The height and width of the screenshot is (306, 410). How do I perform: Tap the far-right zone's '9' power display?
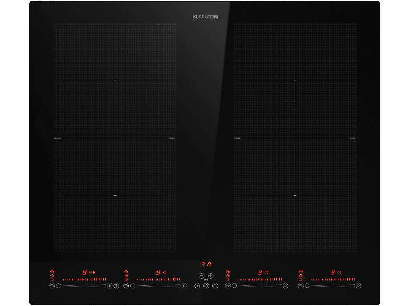point(333,272)
